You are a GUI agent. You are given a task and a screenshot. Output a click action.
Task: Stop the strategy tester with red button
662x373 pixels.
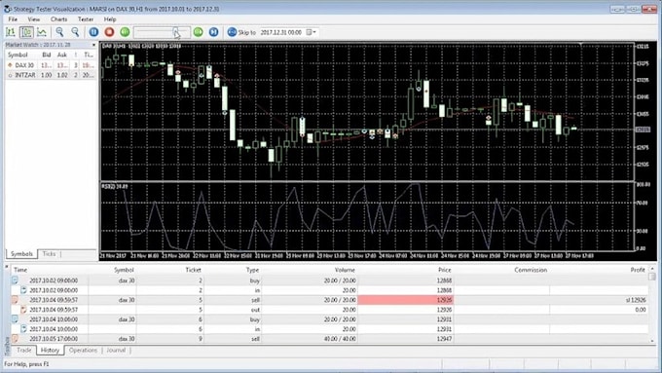click(109, 32)
